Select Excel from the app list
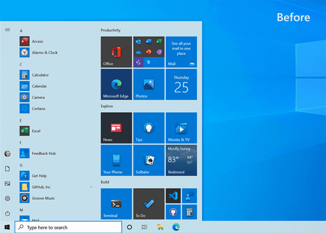Screen dimensions: 326x233 (x=36, y=131)
